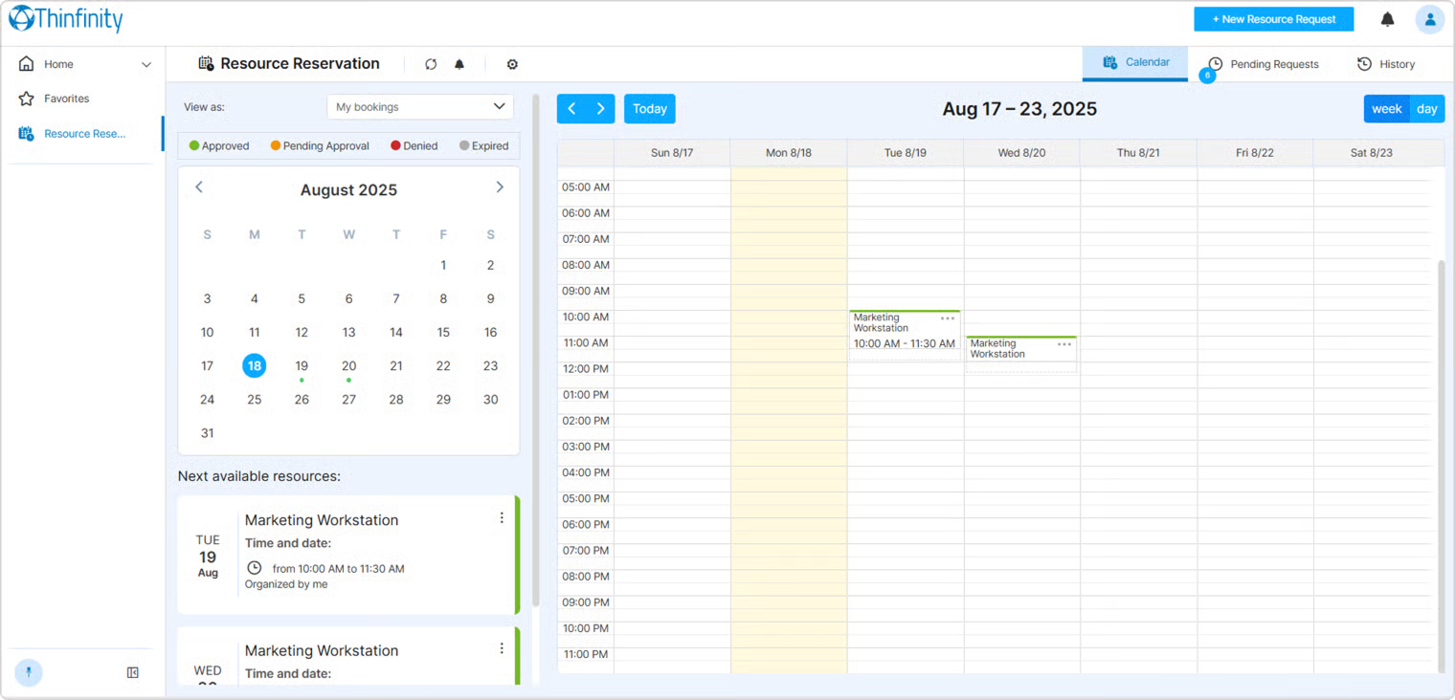Show next month in mini calendar
The image size is (1455, 700).
(x=500, y=187)
